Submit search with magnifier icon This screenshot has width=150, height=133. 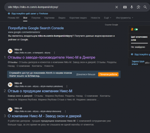145,7
